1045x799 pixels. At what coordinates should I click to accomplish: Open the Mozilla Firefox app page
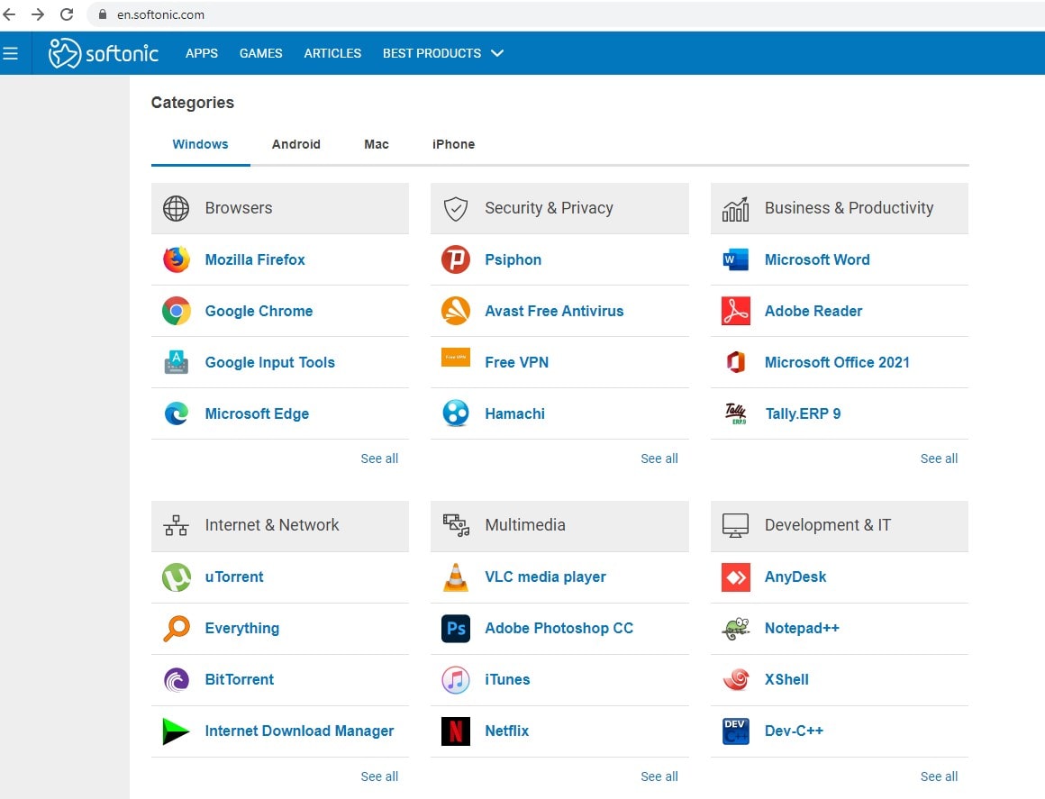pos(255,259)
